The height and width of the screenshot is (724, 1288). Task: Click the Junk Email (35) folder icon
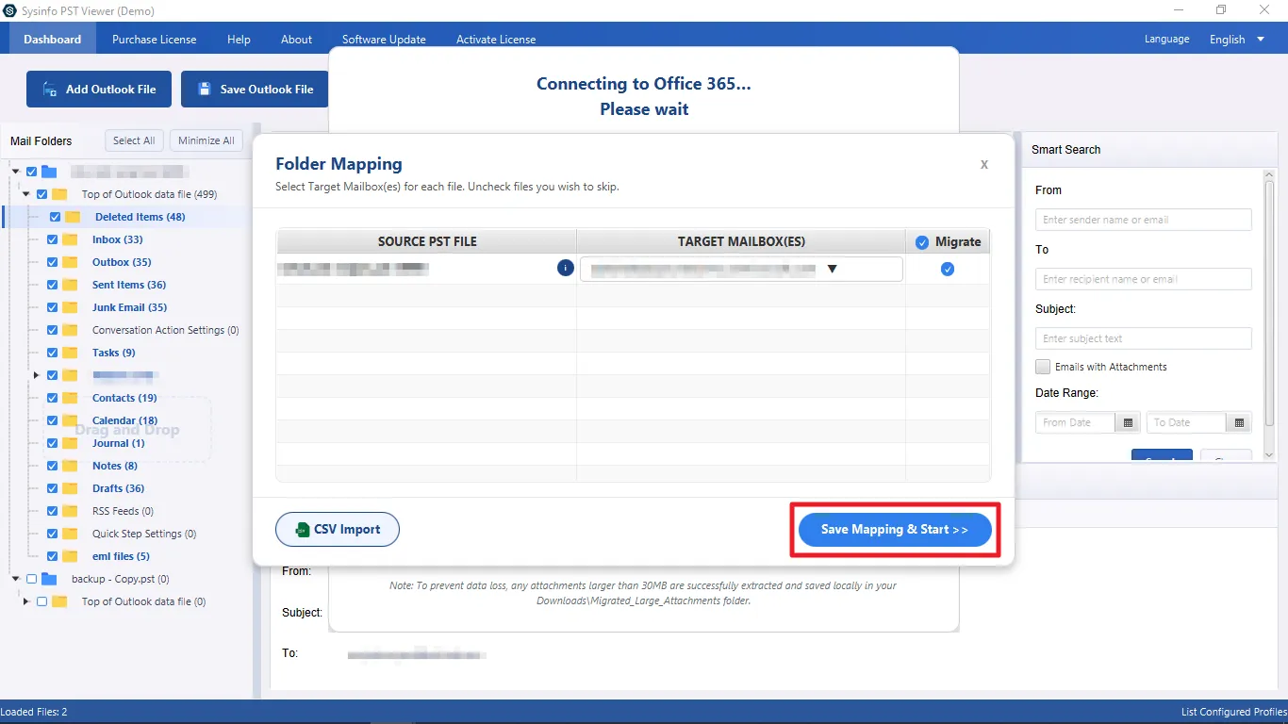click(x=70, y=307)
